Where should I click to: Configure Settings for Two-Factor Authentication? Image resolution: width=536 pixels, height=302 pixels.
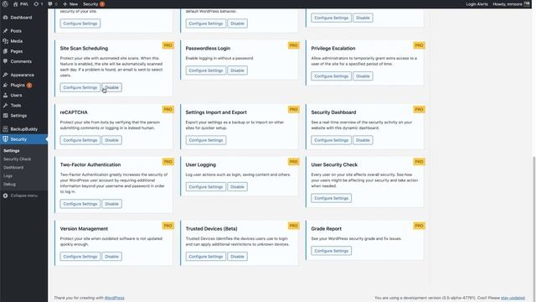[80, 204]
